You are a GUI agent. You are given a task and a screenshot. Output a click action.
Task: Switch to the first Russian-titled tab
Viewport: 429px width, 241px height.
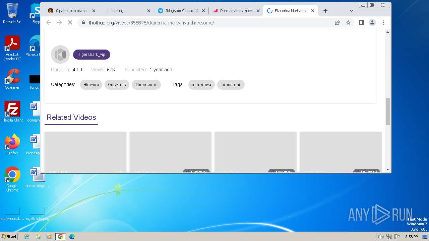[72, 11]
